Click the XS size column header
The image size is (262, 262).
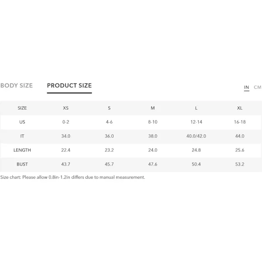pos(65,108)
